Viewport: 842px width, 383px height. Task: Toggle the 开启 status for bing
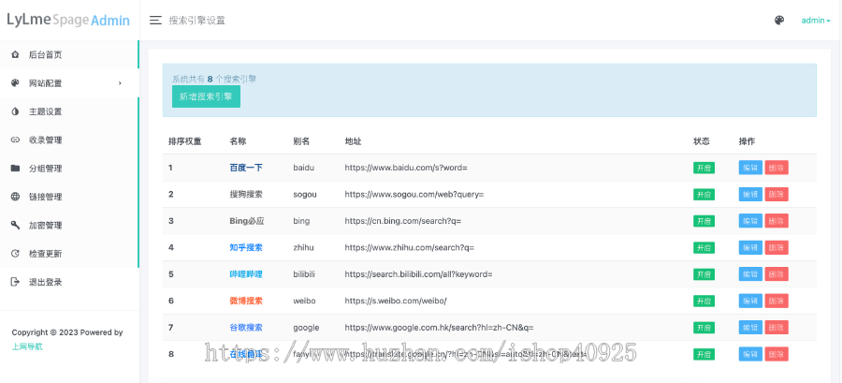(x=704, y=221)
